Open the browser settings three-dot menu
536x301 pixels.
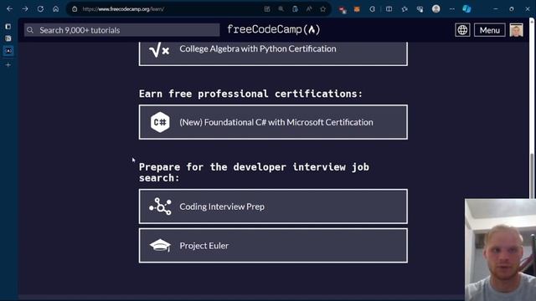click(452, 9)
